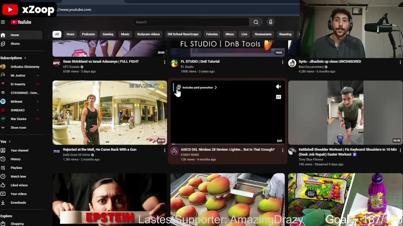Image resolution: width=403 pixels, height=226 pixels.
Task: Select the Podcasts filter chip
Action: [88, 34]
